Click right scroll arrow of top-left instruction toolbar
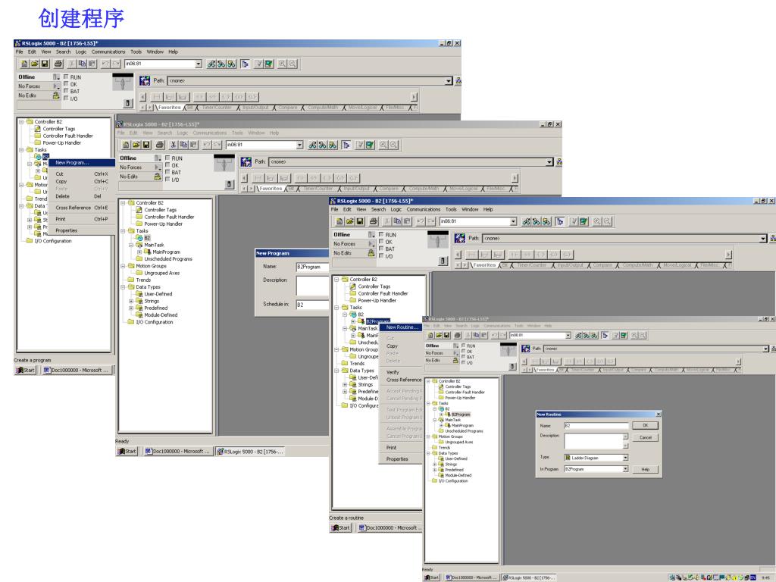The image size is (776, 582). point(414,97)
